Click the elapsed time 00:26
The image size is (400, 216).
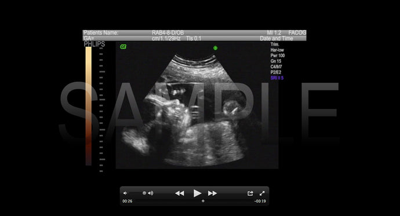pyautogui.click(x=128, y=201)
